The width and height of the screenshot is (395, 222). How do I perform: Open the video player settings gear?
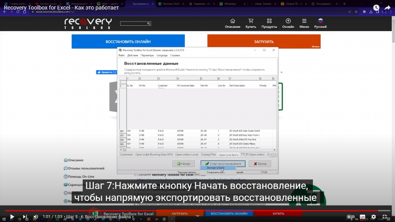coord(373,217)
